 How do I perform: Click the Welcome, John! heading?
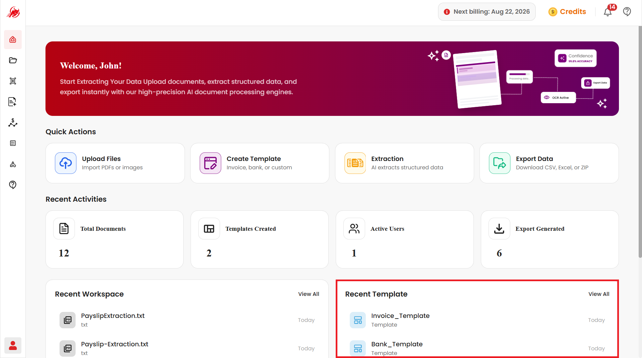tap(91, 65)
